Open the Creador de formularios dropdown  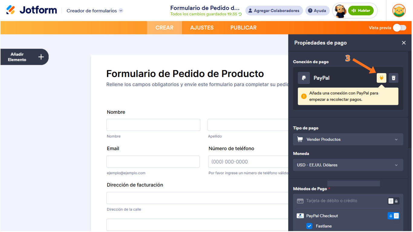95,11
